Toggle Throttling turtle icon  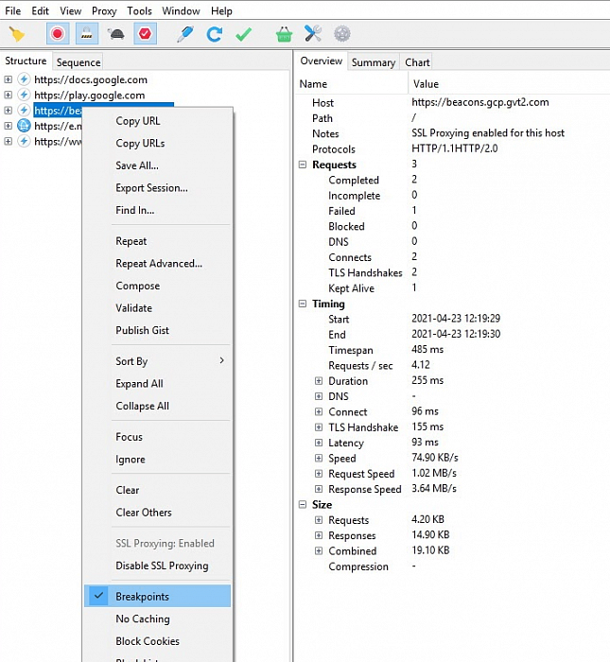(x=116, y=34)
